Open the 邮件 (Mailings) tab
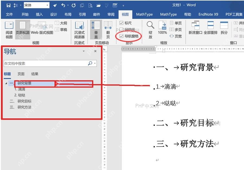Viewport: 244px width, 170px height. (97, 14)
